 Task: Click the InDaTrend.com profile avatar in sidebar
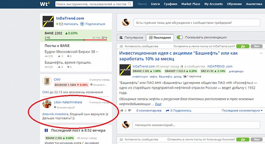pos(48,22)
